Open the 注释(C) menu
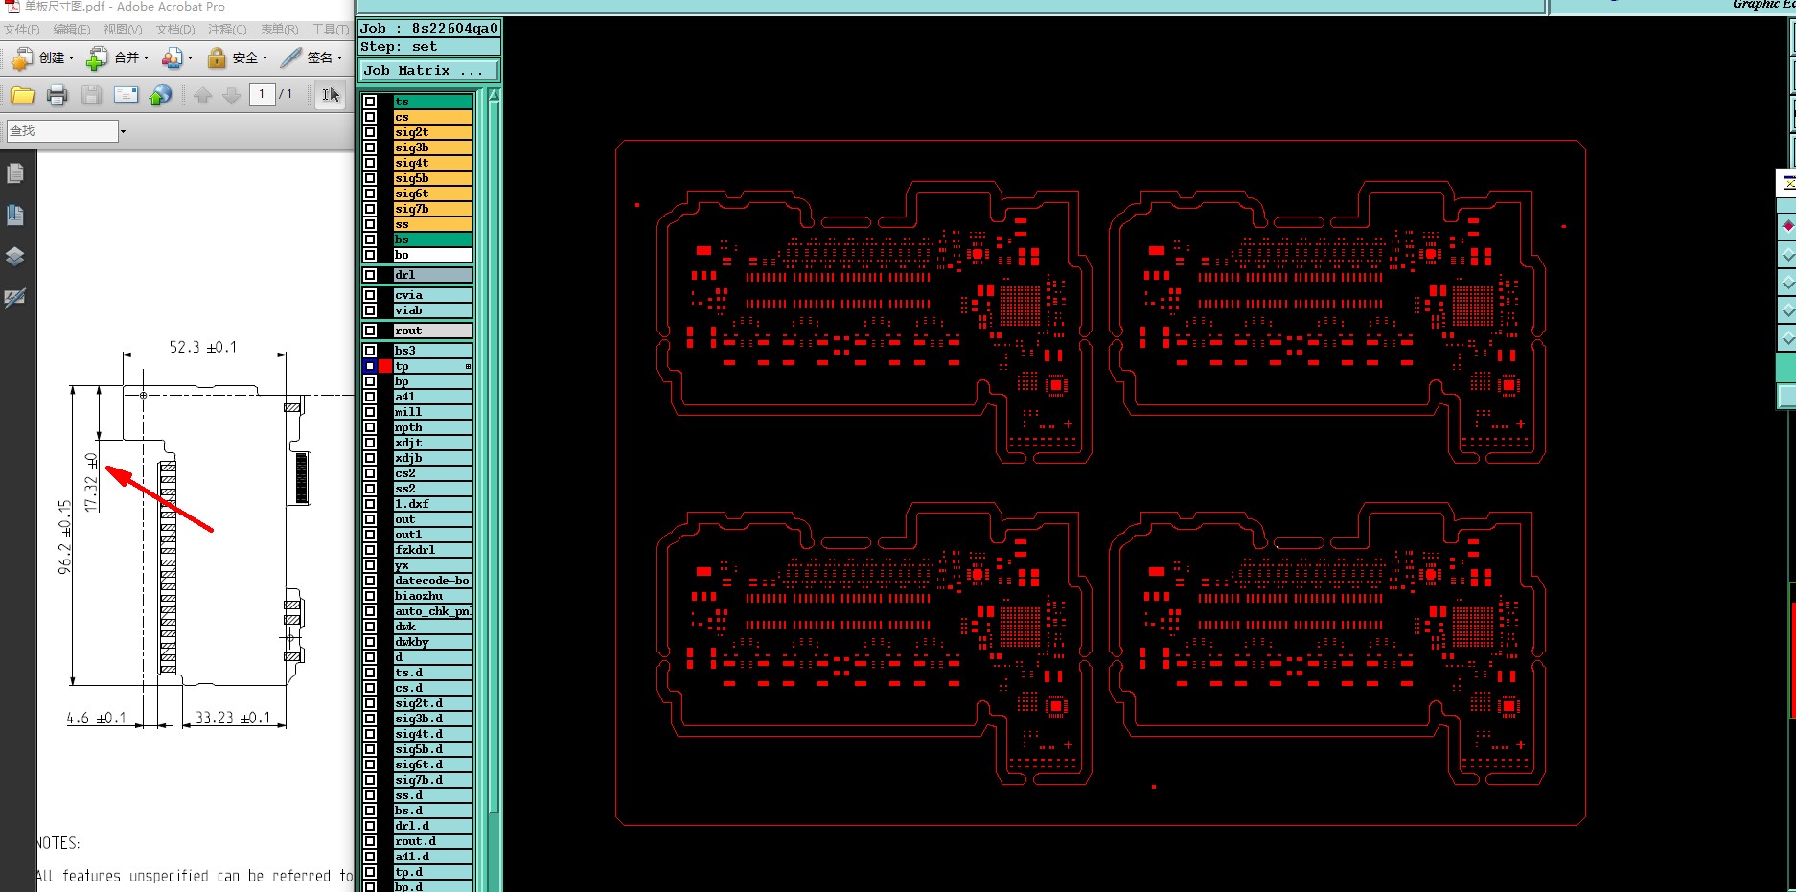 [x=227, y=30]
